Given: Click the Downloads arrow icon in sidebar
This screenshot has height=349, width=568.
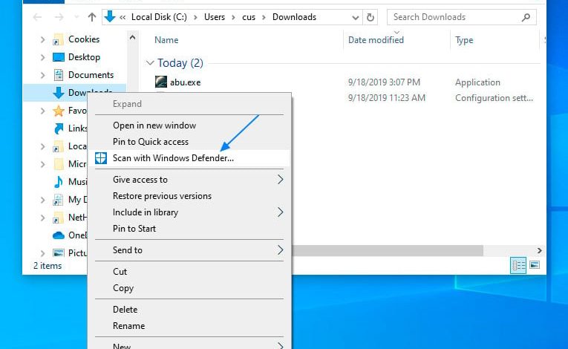Looking at the screenshot, I should click(x=59, y=93).
